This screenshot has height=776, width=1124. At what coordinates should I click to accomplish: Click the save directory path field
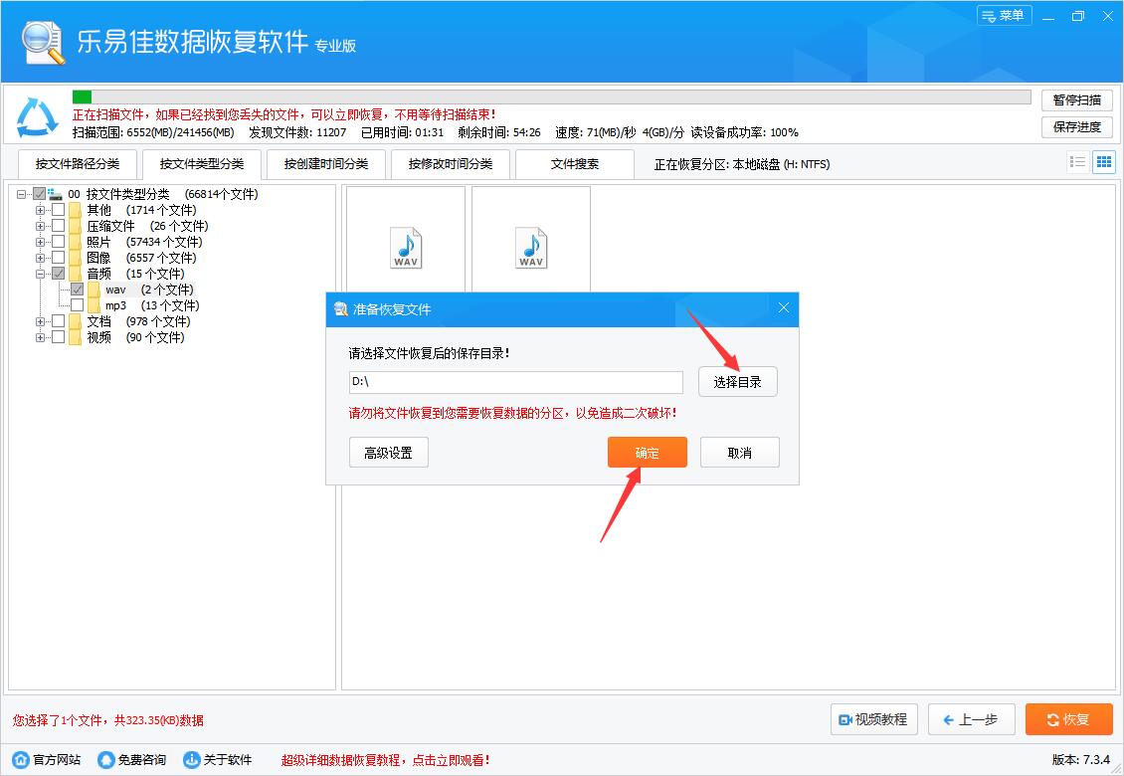pos(516,382)
